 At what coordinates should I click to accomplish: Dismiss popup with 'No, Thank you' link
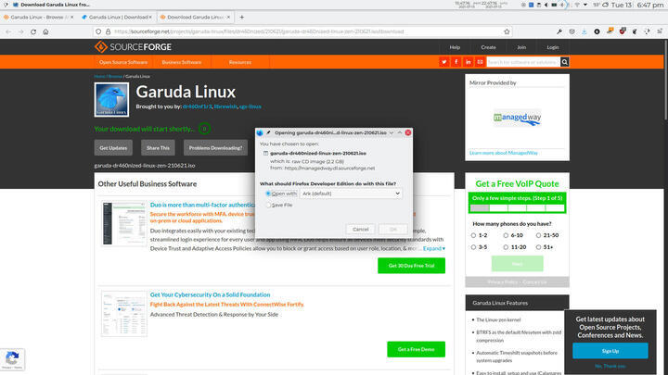[610, 366]
